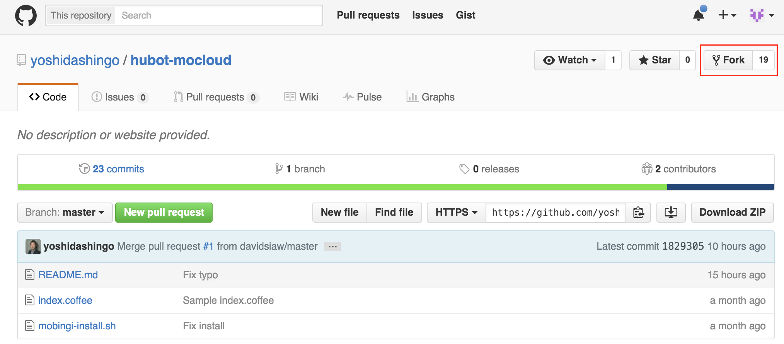Viewport: 784px width, 344px height.
Task: Click the tag icon beside 0 releases
Action: click(x=464, y=169)
